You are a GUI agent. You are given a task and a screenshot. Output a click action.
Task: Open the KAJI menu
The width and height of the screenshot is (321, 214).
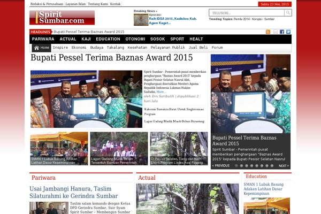[86, 39]
